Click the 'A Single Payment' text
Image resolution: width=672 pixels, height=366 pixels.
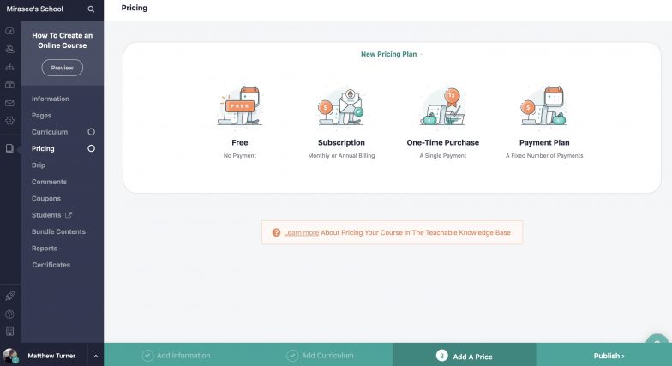(442, 156)
